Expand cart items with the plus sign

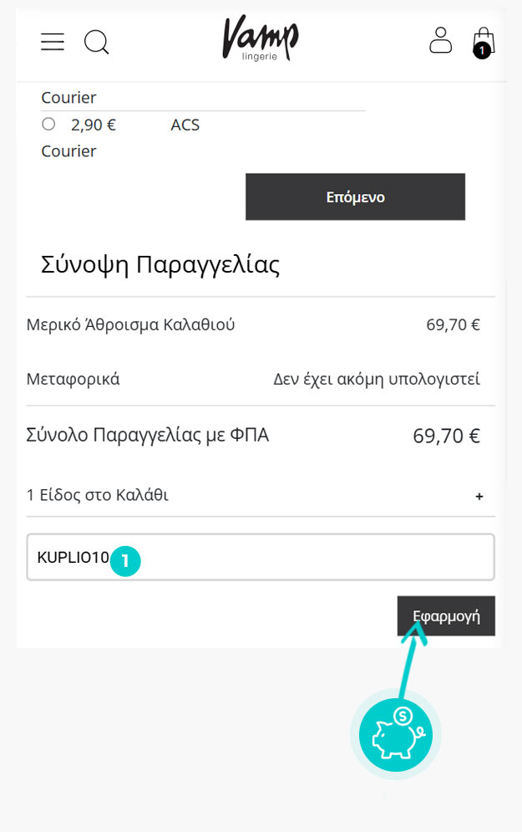click(479, 496)
